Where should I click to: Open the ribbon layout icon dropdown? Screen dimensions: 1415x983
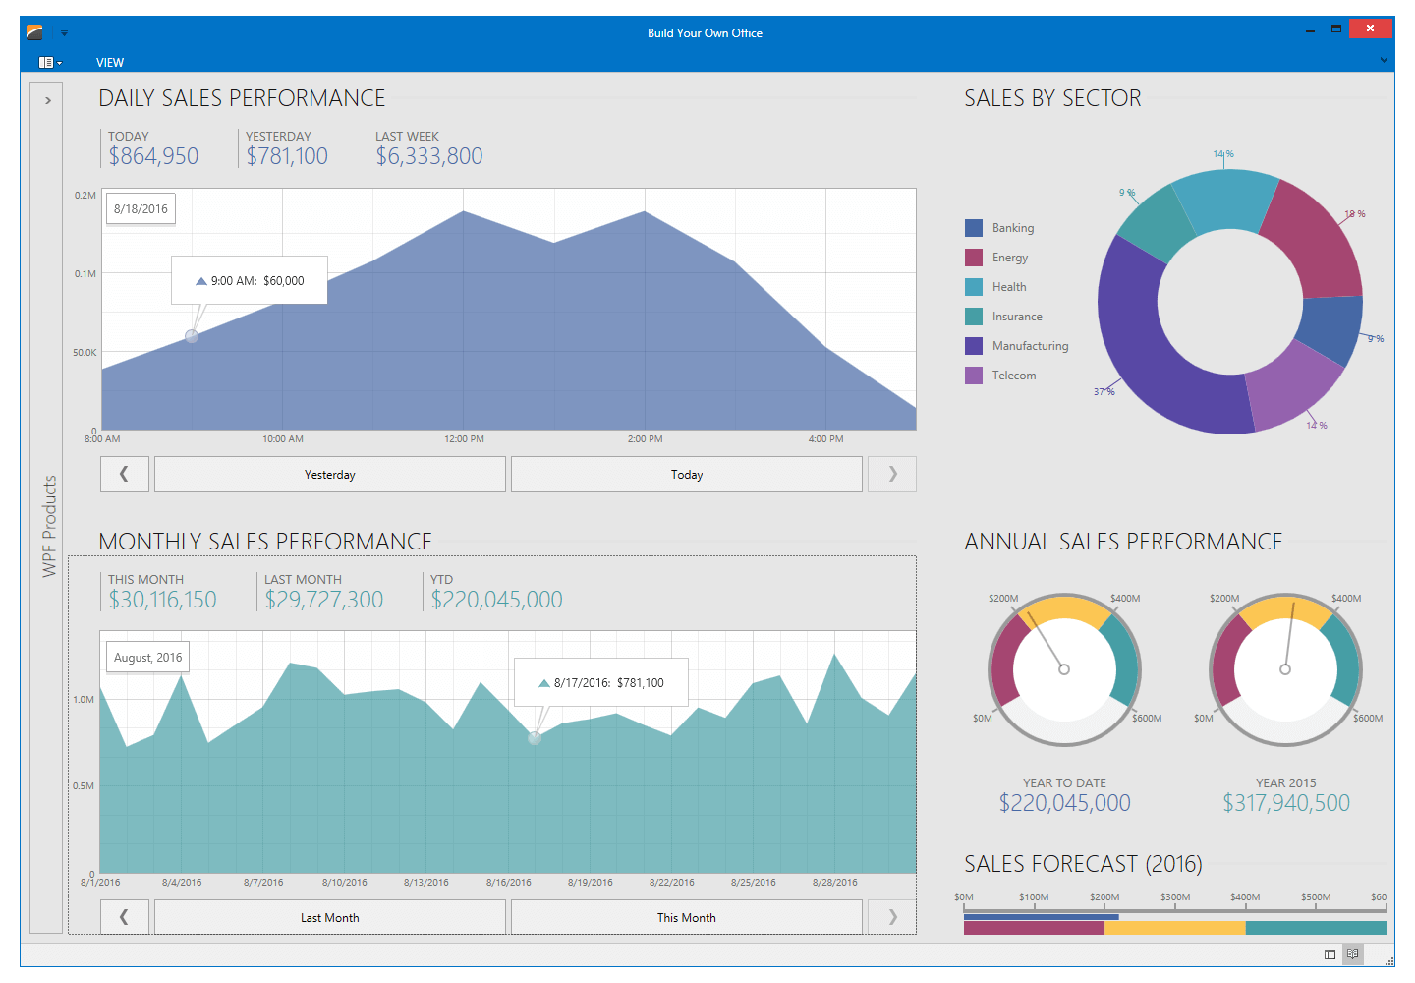(x=49, y=62)
